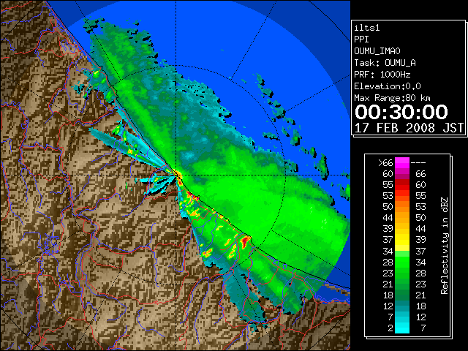468x351 pixels.
Task: Select the red 55 dBZ legend swatch
Action: [x=402, y=185]
